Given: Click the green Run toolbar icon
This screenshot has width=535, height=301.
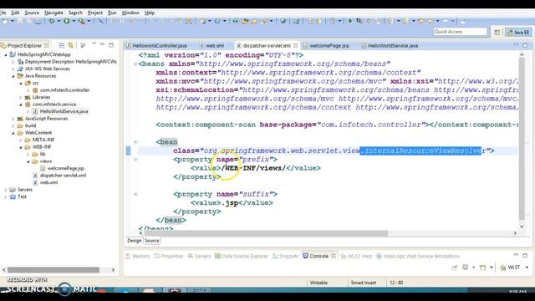Looking at the screenshot, I should click(x=67, y=21).
